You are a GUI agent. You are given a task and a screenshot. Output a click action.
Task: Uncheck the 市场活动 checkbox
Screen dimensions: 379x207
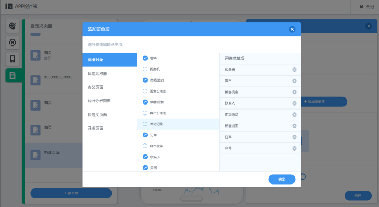coord(145,80)
